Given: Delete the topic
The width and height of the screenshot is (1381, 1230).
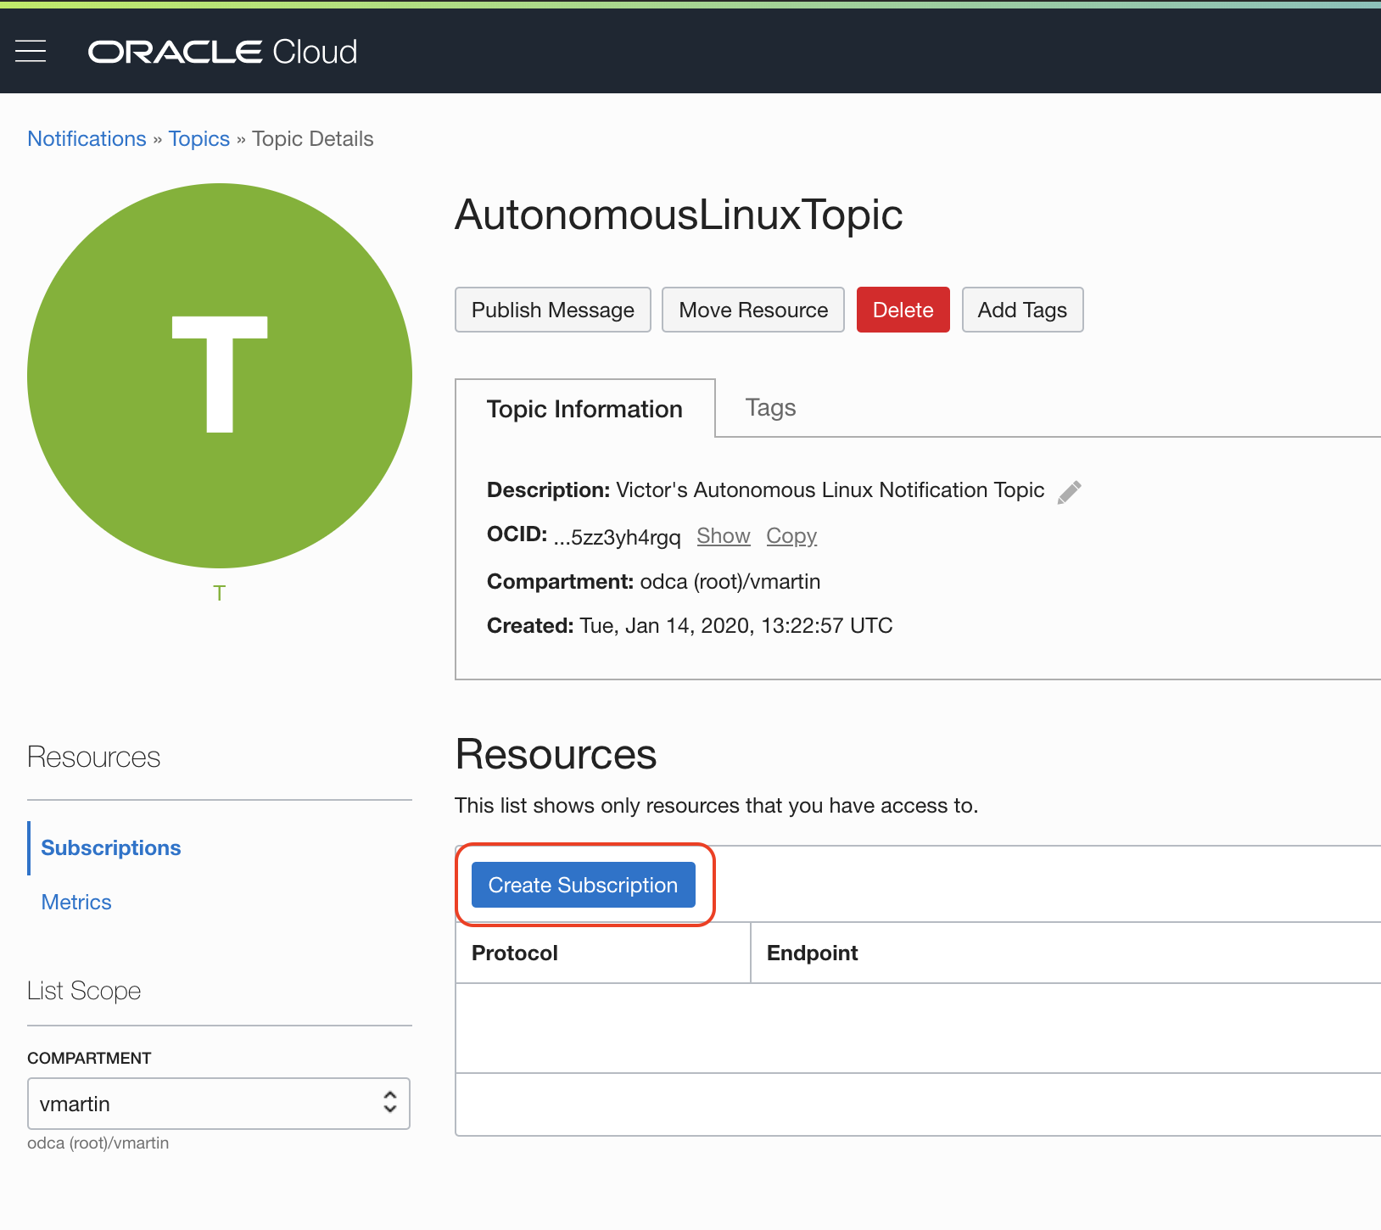Looking at the screenshot, I should pyautogui.click(x=903, y=310).
